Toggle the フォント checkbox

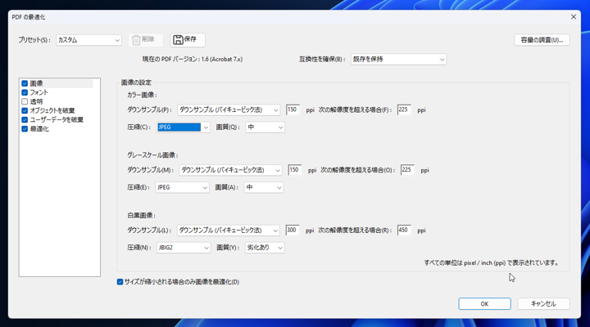pos(25,92)
